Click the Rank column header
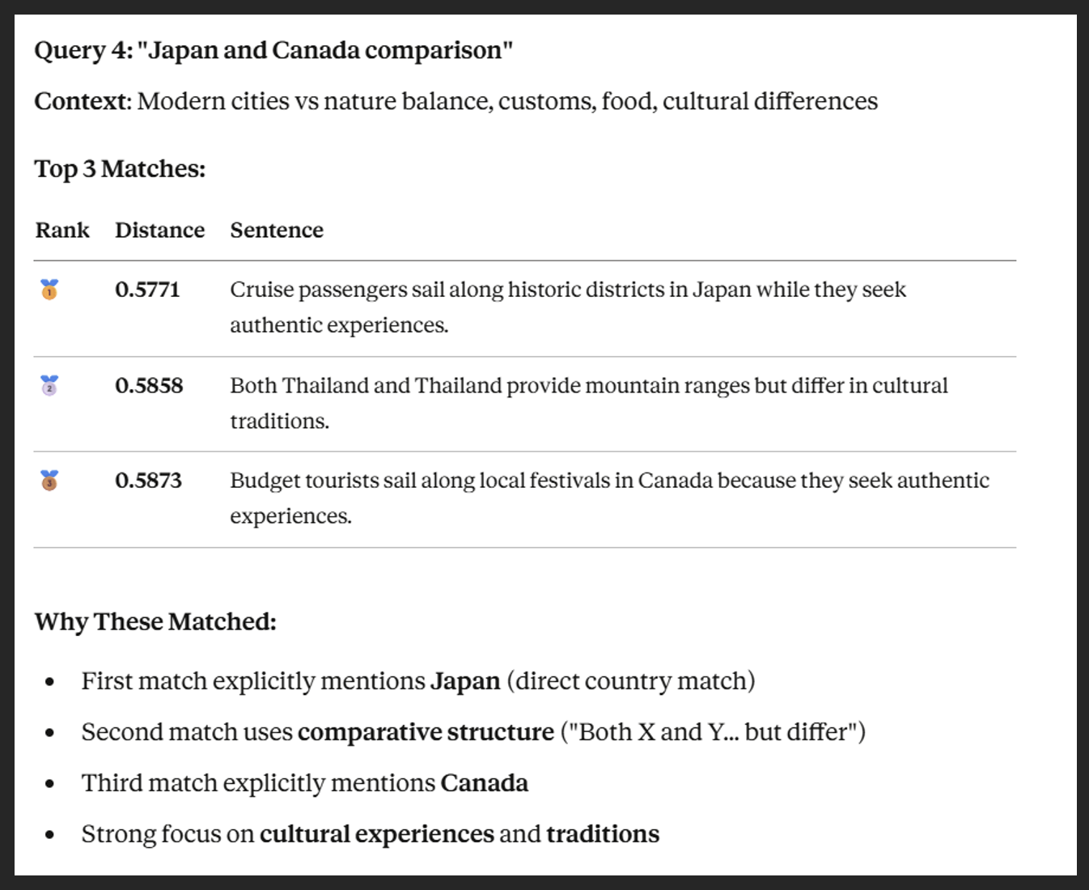The width and height of the screenshot is (1089, 890). pos(62,231)
